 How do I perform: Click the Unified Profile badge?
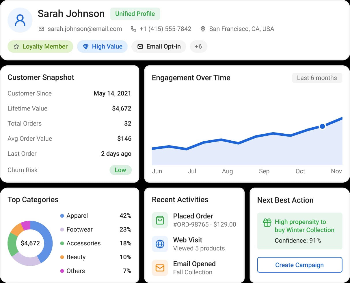tap(135, 14)
